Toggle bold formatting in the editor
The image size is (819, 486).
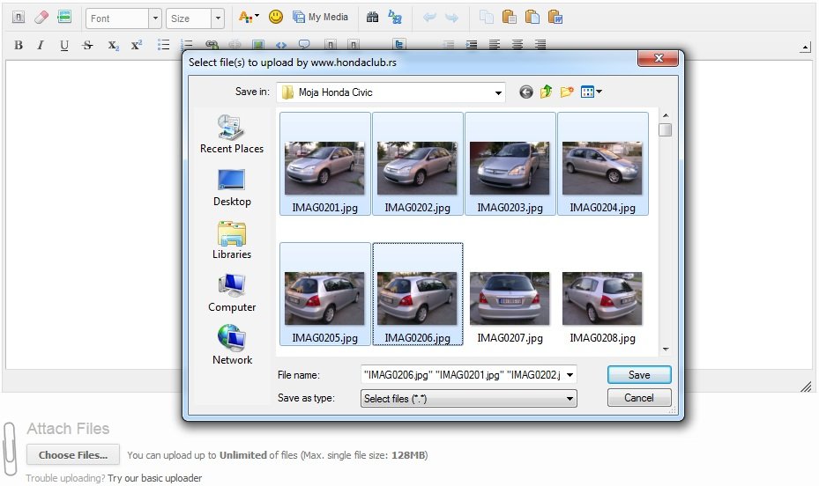pos(19,46)
